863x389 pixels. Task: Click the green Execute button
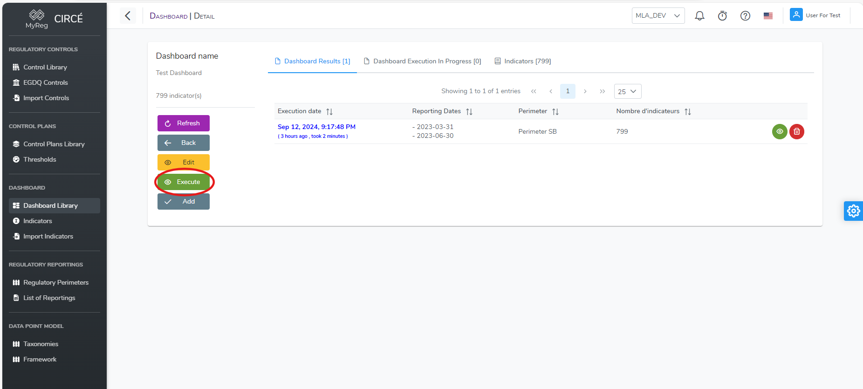click(184, 182)
